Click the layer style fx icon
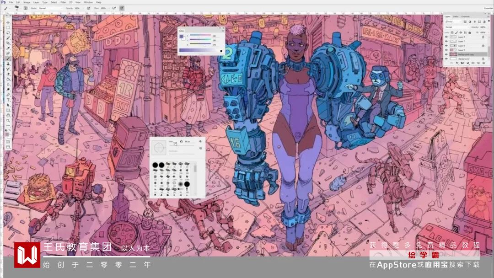 [457, 63]
